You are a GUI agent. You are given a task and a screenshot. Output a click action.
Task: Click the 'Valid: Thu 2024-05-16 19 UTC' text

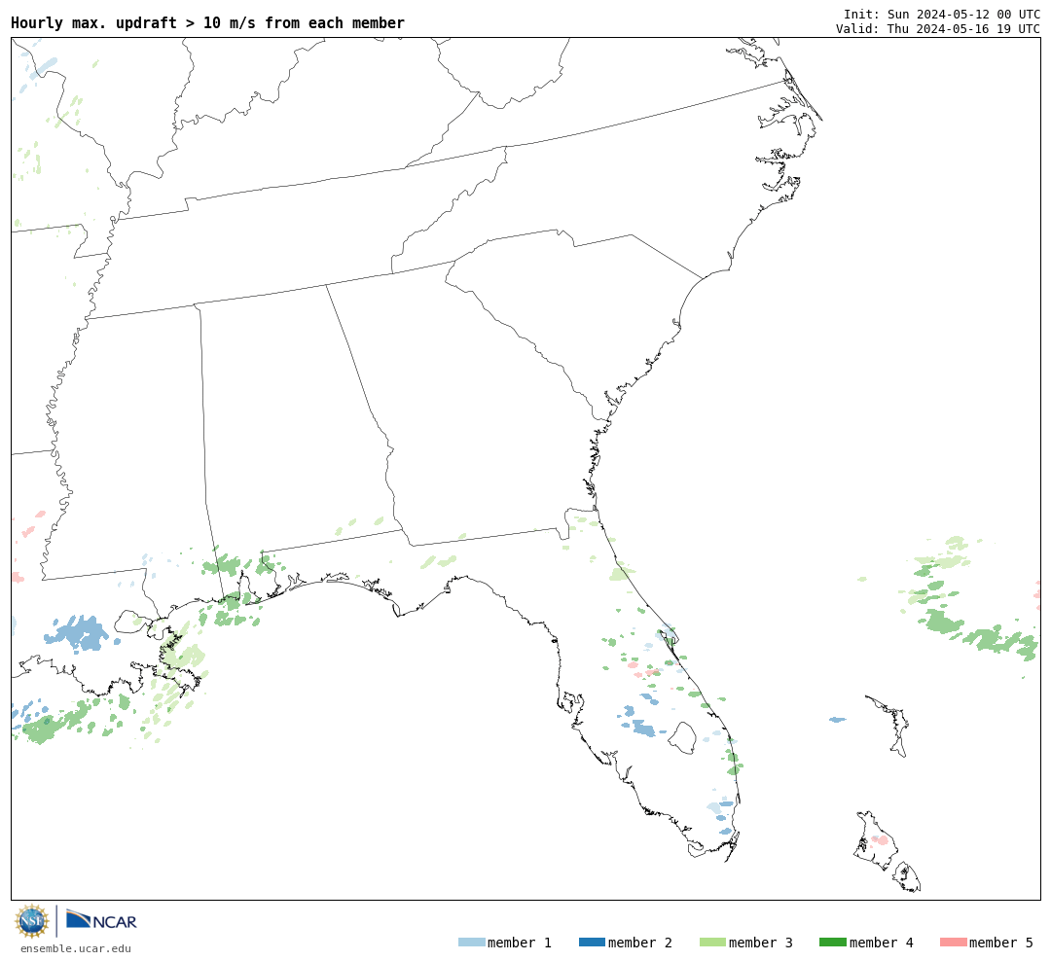[x=938, y=29]
